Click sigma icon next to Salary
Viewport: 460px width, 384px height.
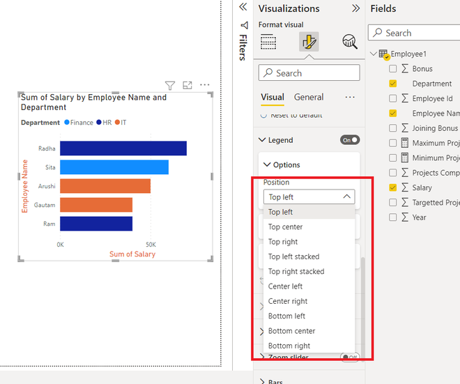coord(405,187)
